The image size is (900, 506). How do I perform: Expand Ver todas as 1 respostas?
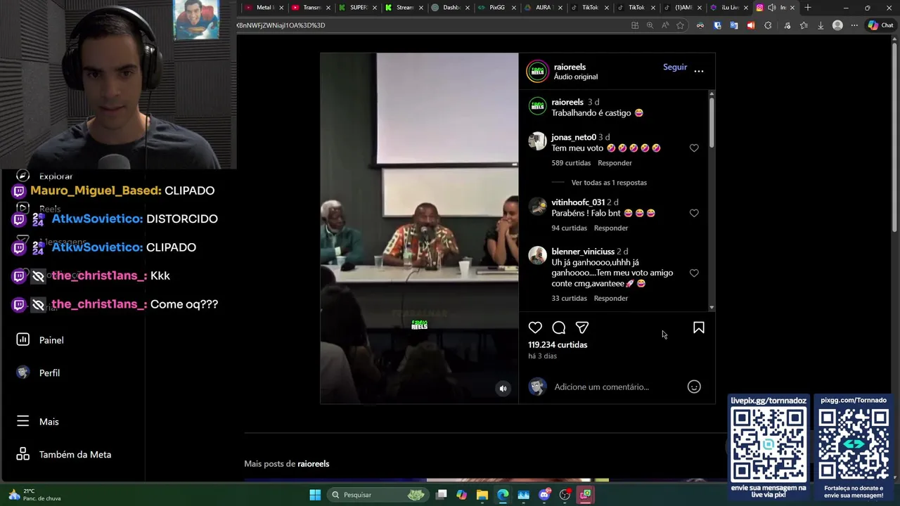(609, 183)
